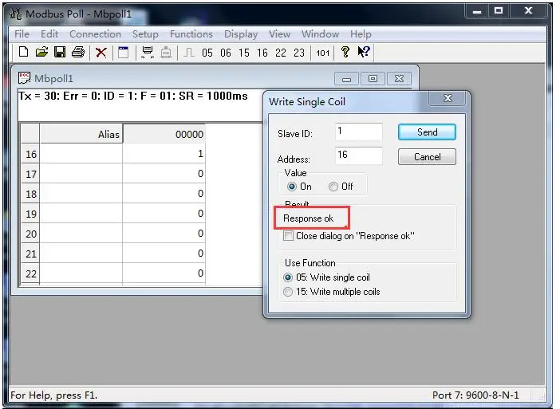Viewport: 560px width, 409px height.
Task: Click the Print toolbar icon
Action: click(78, 52)
